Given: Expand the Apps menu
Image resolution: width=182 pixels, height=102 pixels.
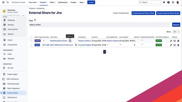Looking at the screenshot, I should click(x=82, y=2).
